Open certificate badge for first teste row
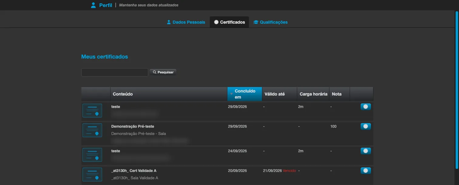 (365, 107)
